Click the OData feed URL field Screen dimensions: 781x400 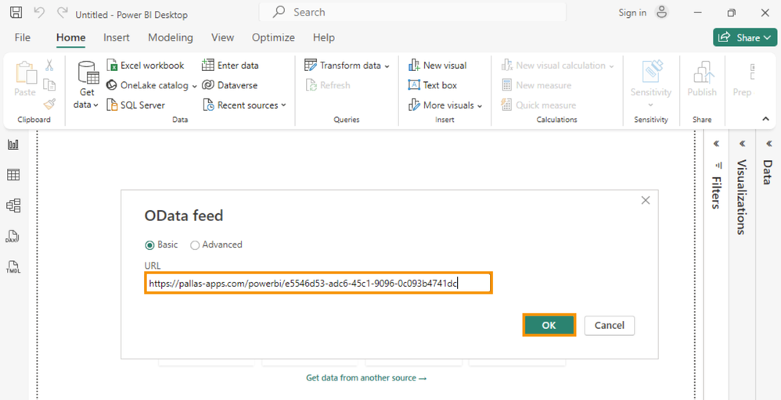(319, 284)
